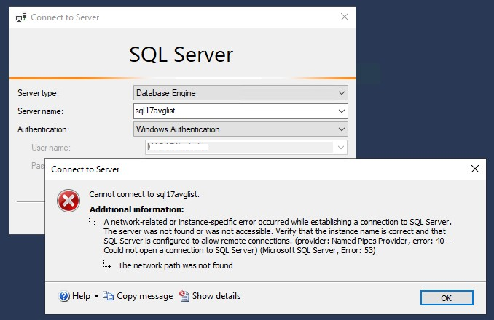494x320 pixels.
Task: Click arrow icon before 'The network path' line
Action: tap(107, 265)
